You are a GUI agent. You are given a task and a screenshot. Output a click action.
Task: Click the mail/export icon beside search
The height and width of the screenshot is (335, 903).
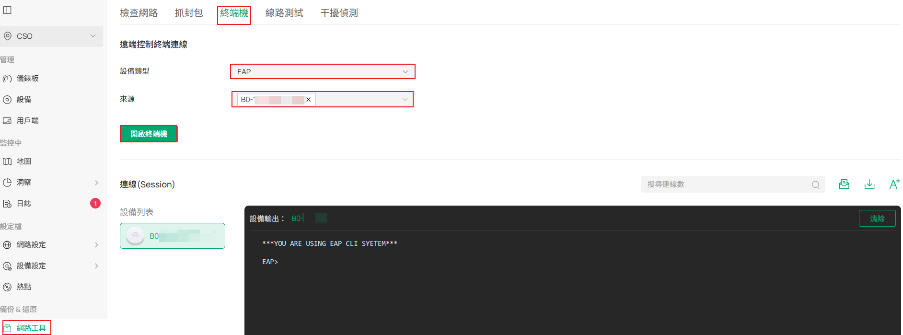click(x=844, y=185)
